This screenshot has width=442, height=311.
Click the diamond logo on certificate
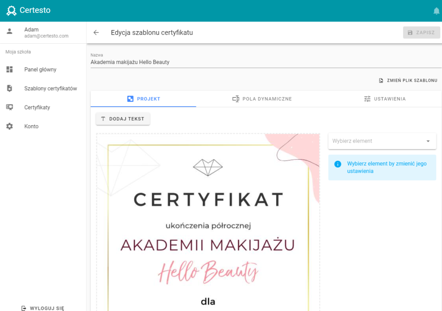[x=208, y=167]
